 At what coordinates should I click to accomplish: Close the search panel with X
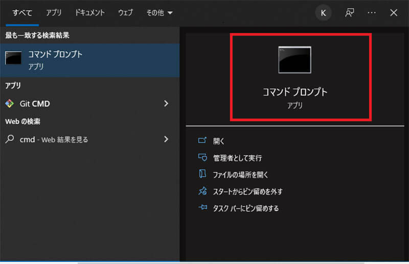tap(394, 13)
